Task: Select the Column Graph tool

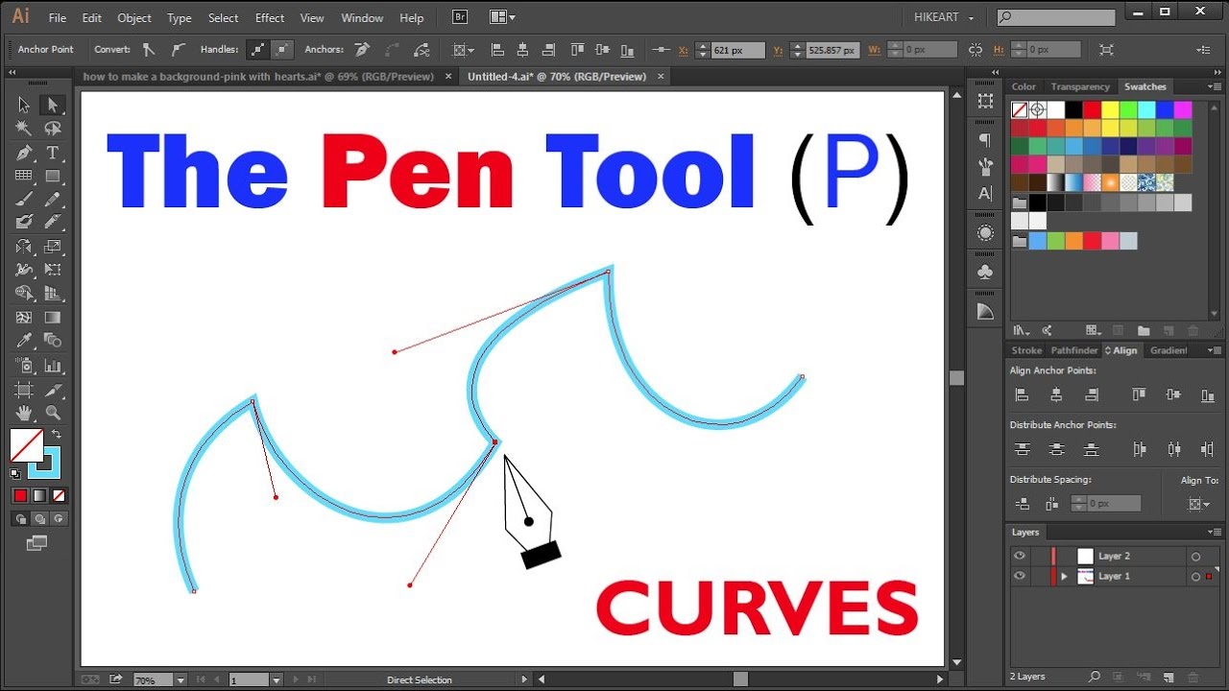Action: pos(53,366)
